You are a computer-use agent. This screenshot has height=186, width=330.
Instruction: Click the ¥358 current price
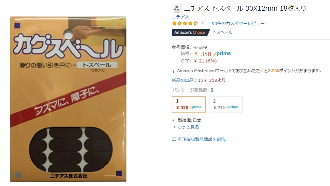203,54
